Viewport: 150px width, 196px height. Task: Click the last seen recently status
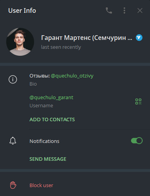pos(61,47)
